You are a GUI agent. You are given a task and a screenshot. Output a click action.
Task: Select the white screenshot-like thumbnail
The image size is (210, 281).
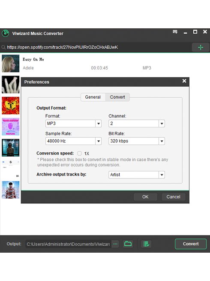click(x=11, y=169)
